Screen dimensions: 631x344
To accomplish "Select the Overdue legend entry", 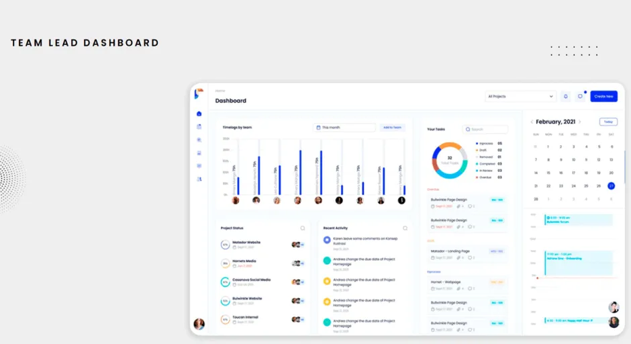I will tap(489, 177).
